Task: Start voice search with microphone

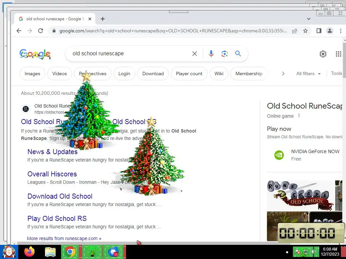Action: [211, 54]
